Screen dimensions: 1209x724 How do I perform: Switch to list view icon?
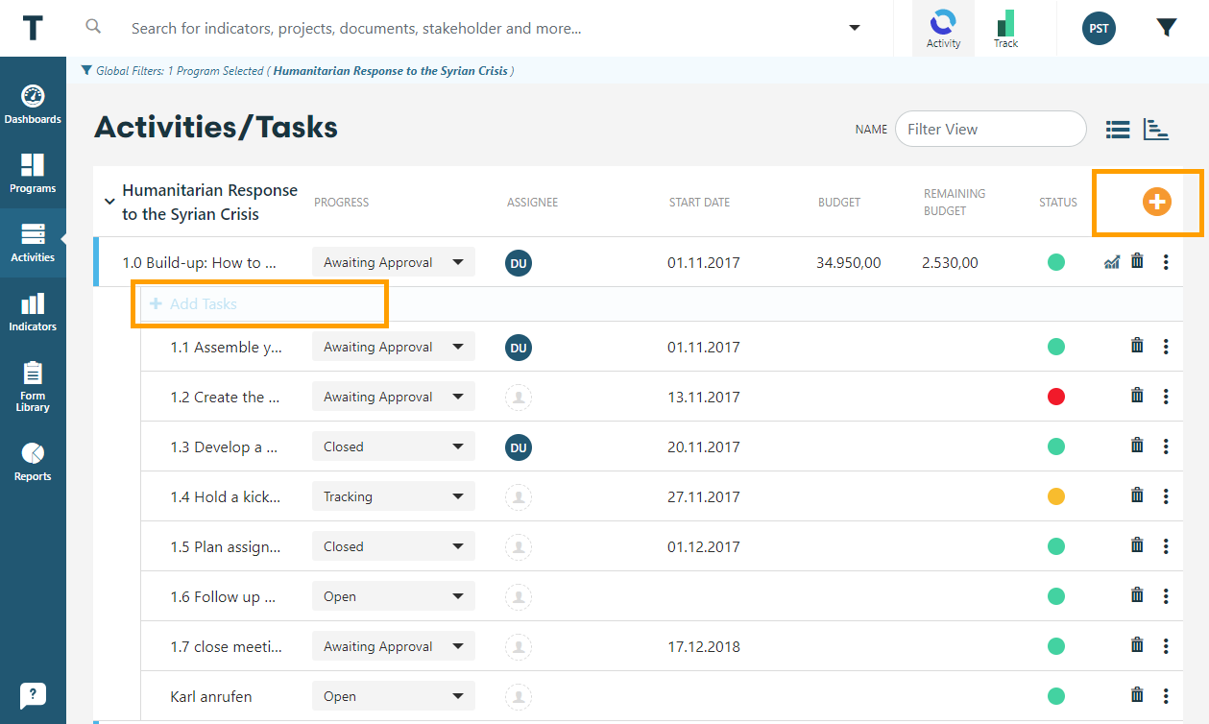(1117, 130)
